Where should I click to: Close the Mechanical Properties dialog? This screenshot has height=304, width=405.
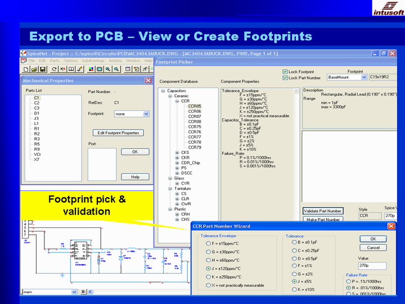tap(148, 81)
